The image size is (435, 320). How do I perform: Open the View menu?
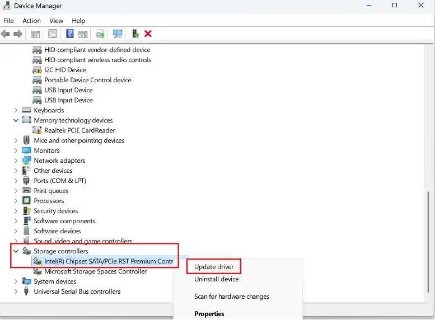[57, 21]
